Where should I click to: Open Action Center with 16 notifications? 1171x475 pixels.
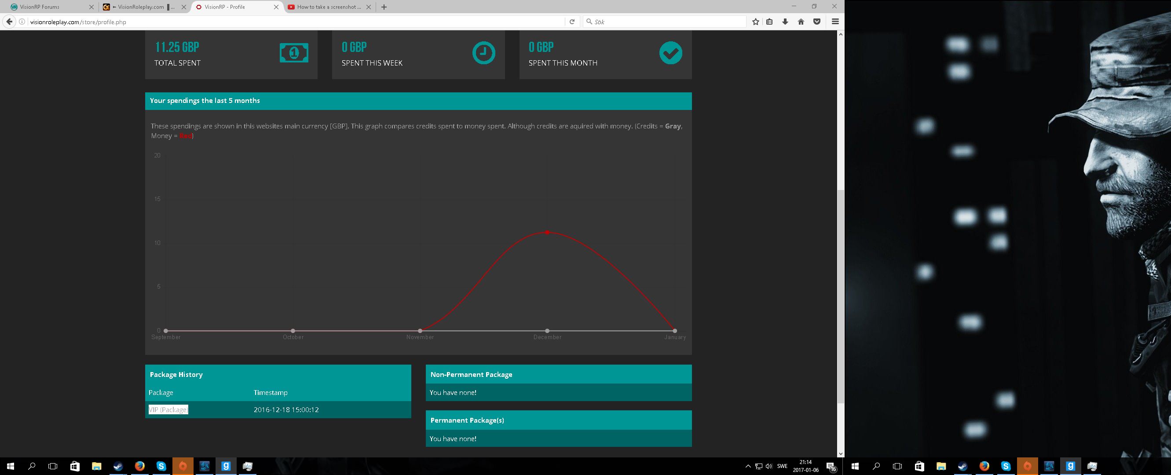pos(831,466)
